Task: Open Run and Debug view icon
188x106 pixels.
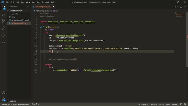Action: (x=3, y=28)
